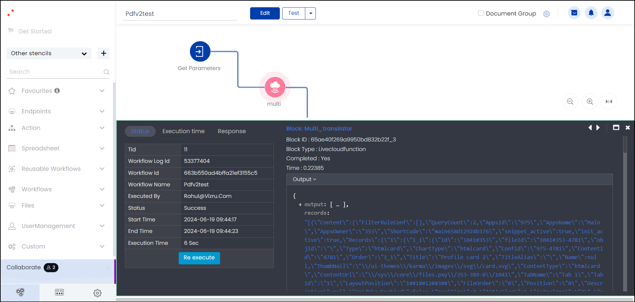The width and height of the screenshot is (635, 302).
Task: Open the Other stencils dropdown
Action: pyautogui.click(x=49, y=53)
